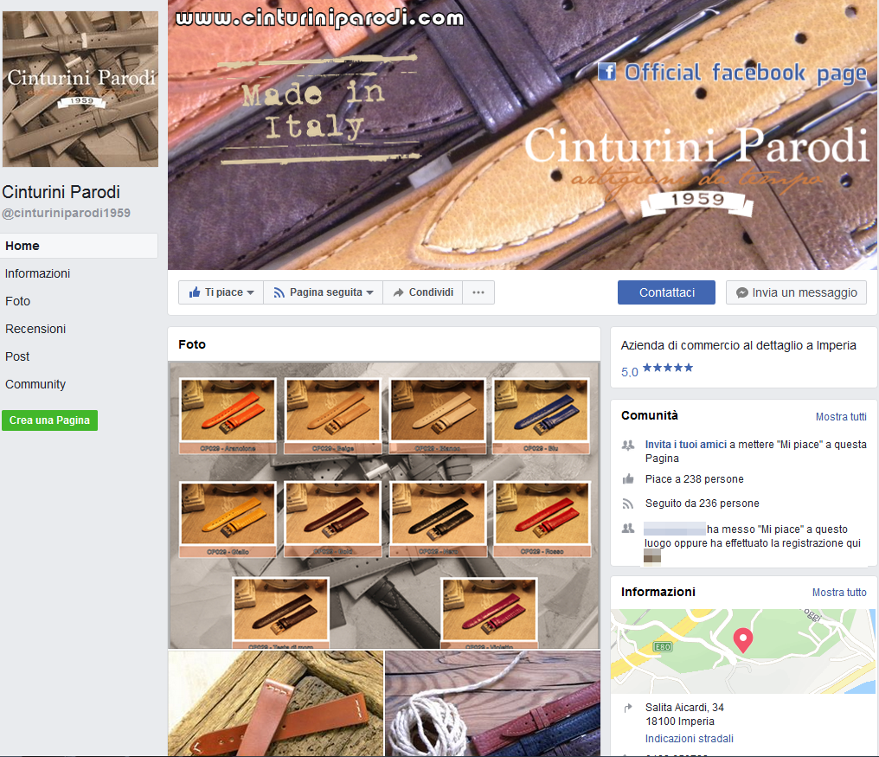Click the Informazioni panel heading
The width and height of the screenshot is (879, 757).
point(658,592)
